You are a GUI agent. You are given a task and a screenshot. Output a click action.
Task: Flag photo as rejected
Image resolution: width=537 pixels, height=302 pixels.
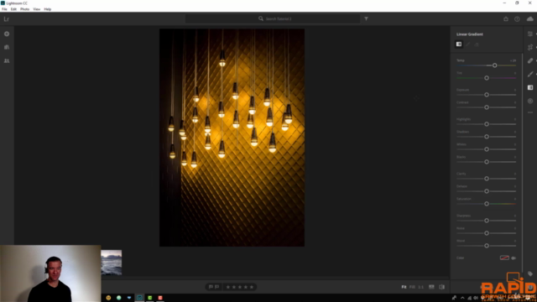pyautogui.click(x=216, y=287)
